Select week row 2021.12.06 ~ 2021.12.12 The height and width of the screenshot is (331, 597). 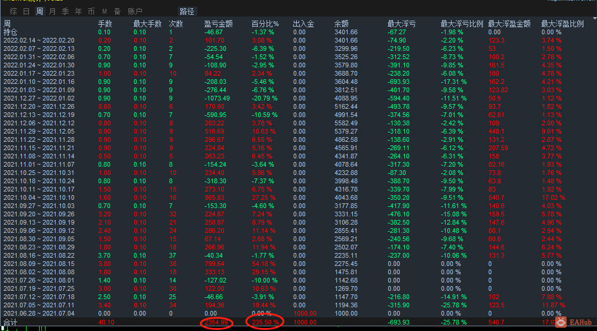(298, 123)
